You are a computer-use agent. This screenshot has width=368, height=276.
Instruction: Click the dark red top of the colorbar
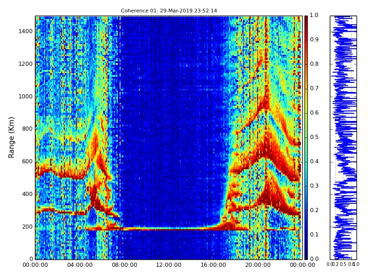coord(306,20)
